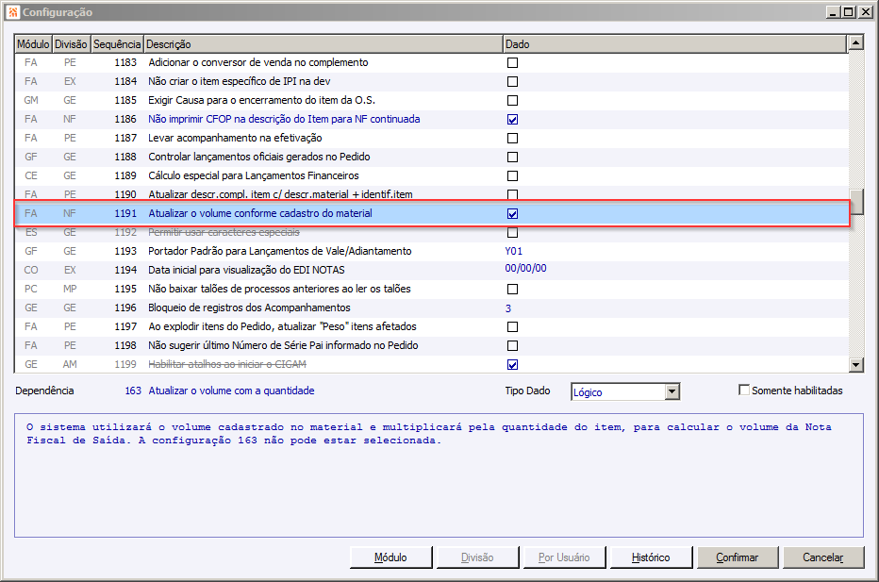Screen dimensions: 879x582
Task: Select row 1194 Data inicial EDI NOTAS
Action: (430, 271)
